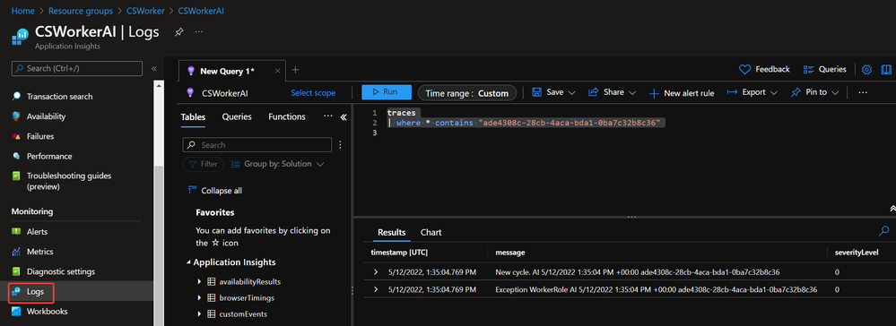Focus the tables Search field

click(x=257, y=145)
